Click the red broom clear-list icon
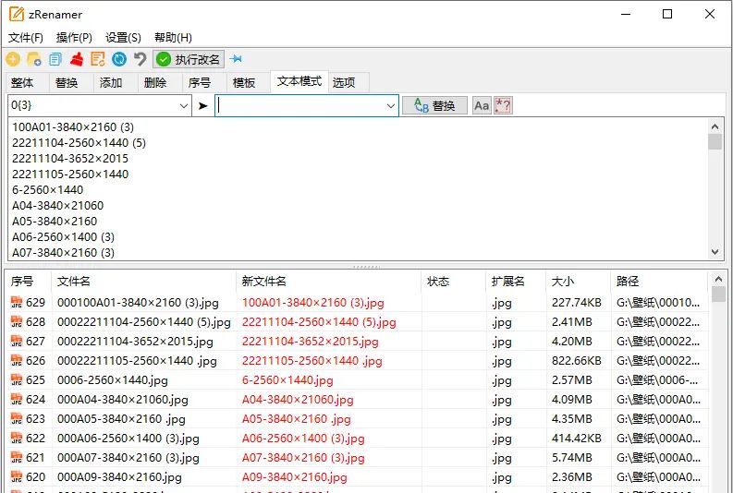Viewport: 733px width, 493px height. (x=77, y=59)
